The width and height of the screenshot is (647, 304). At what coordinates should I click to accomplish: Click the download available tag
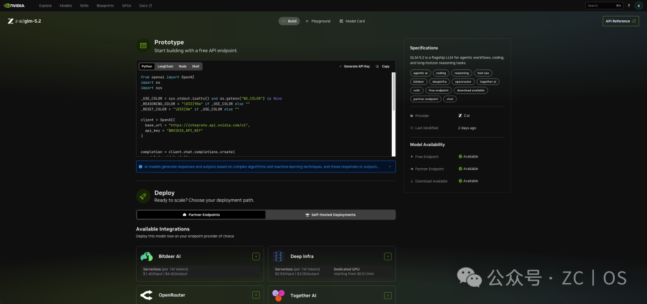(x=471, y=90)
